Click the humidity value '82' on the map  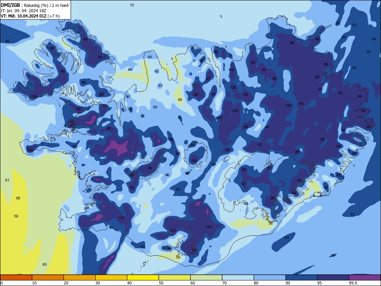(x=157, y=71)
